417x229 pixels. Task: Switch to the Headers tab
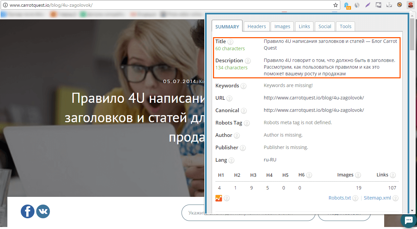[x=257, y=26]
